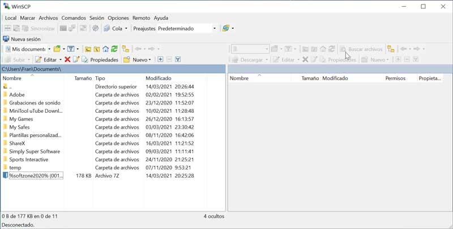Toggle the local directory tree icon
Image resolution: width=453 pixels, height=229 pixels.
125,49
